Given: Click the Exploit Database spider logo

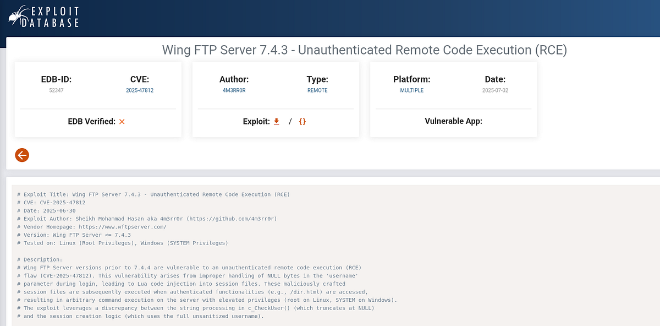Looking at the screenshot, I should point(43,17).
